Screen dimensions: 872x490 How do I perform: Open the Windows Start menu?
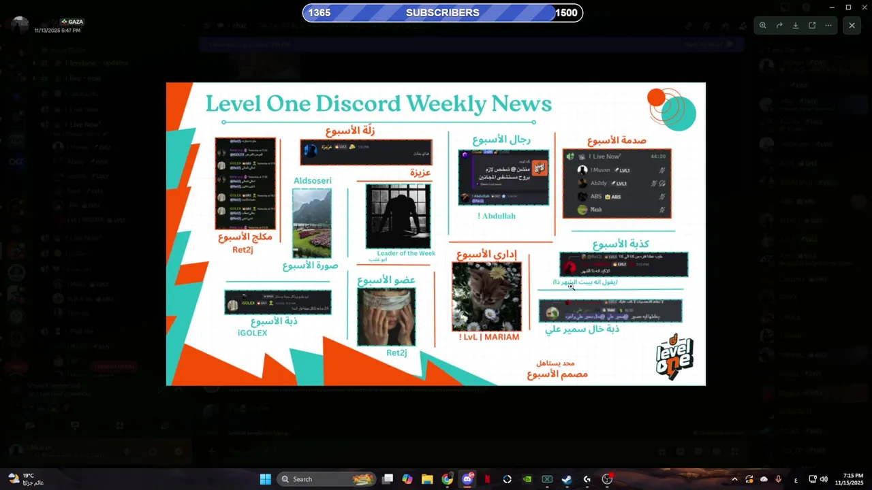265,479
